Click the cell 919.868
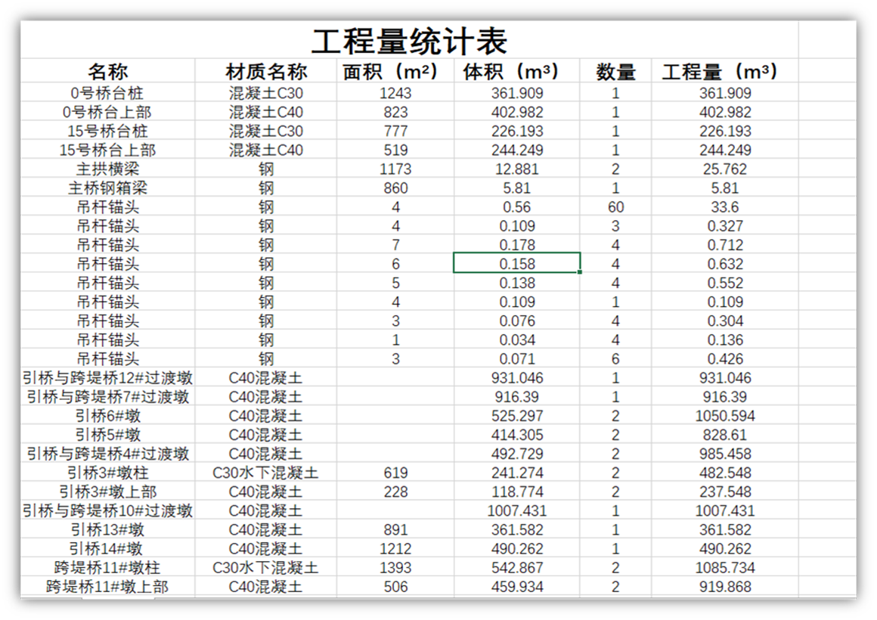877x620 pixels. [x=725, y=587]
